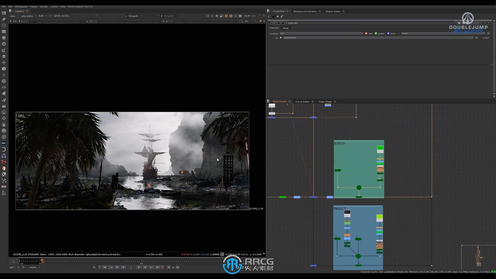Open Transform nodes move icon
The height and width of the screenshot is (279, 496).
pyautogui.click(x=4, y=63)
